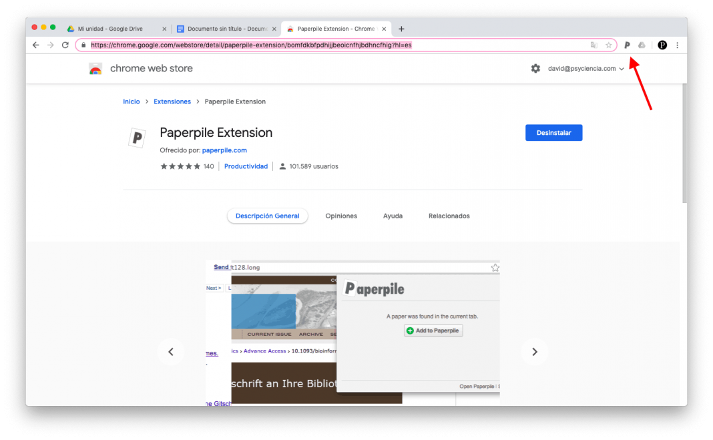The height and width of the screenshot is (440, 713).
Task: Open the Paperpile extension toolbar icon
Action: 627,45
